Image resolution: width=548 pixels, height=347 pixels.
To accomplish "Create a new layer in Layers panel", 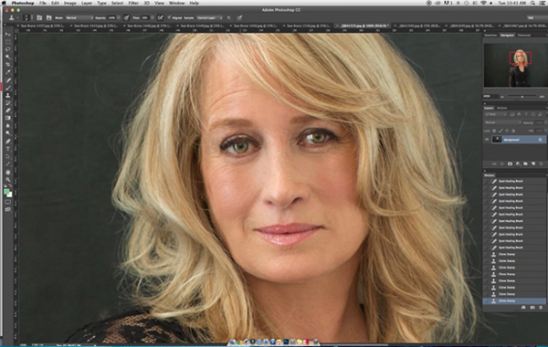I will tap(533, 163).
